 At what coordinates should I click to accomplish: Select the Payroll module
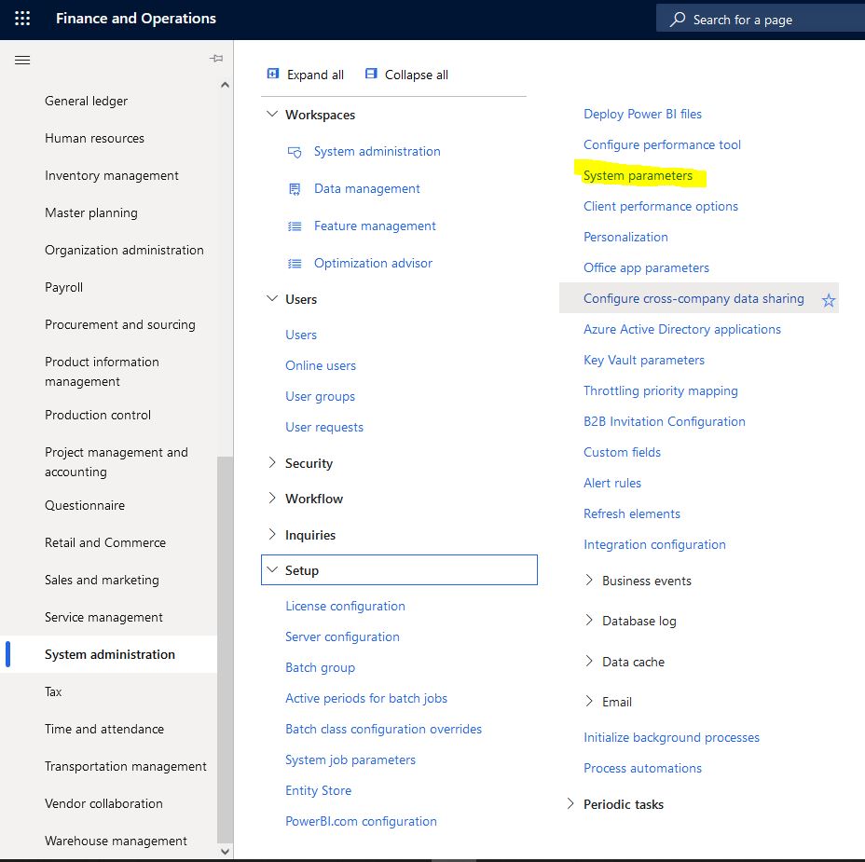(63, 287)
